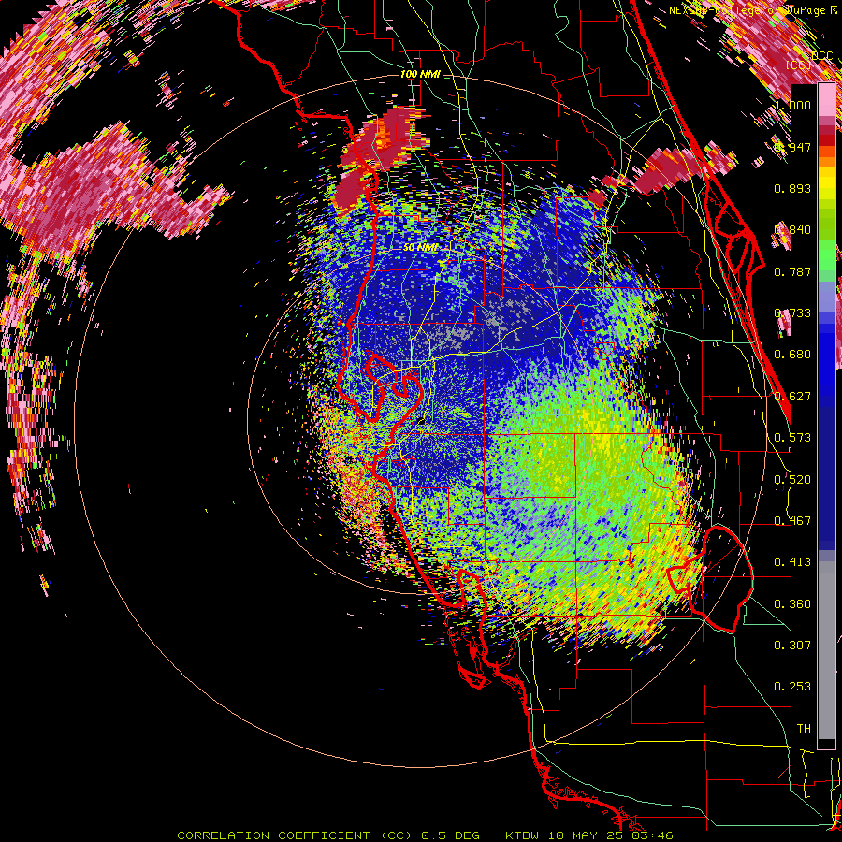This screenshot has height=842, width=842.
Task: Click the 0.893 scale label
Action: pyautogui.click(x=792, y=188)
